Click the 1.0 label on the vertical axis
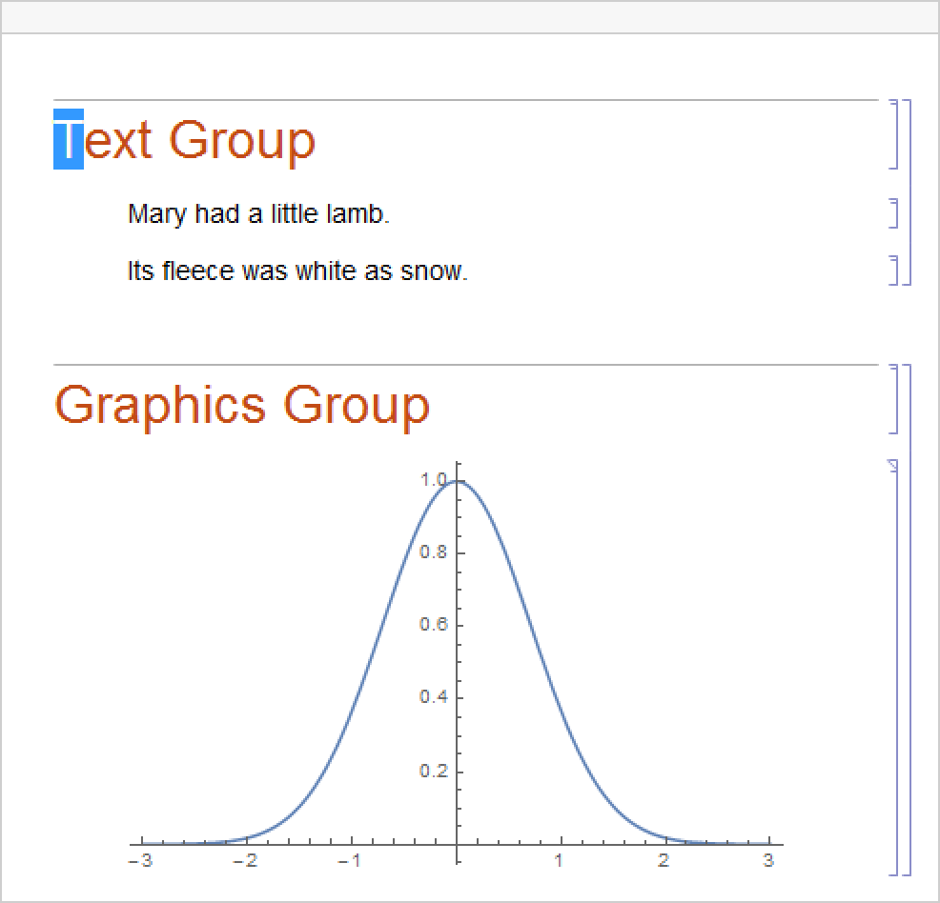The height and width of the screenshot is (903, 940). click(434, 480)
